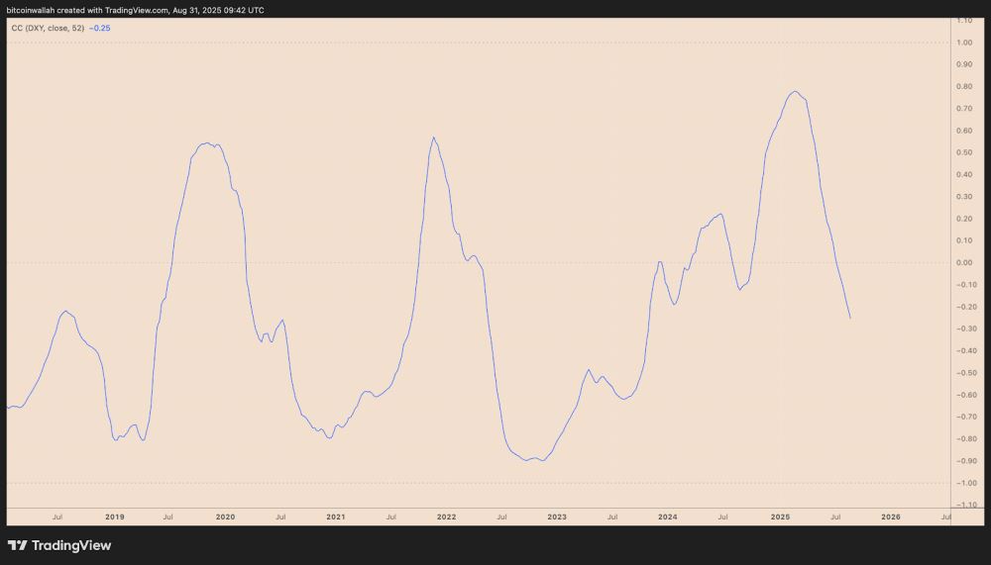Click the 2023 label on the time axis
The image size is (991, 565).
tap(557, 518)
